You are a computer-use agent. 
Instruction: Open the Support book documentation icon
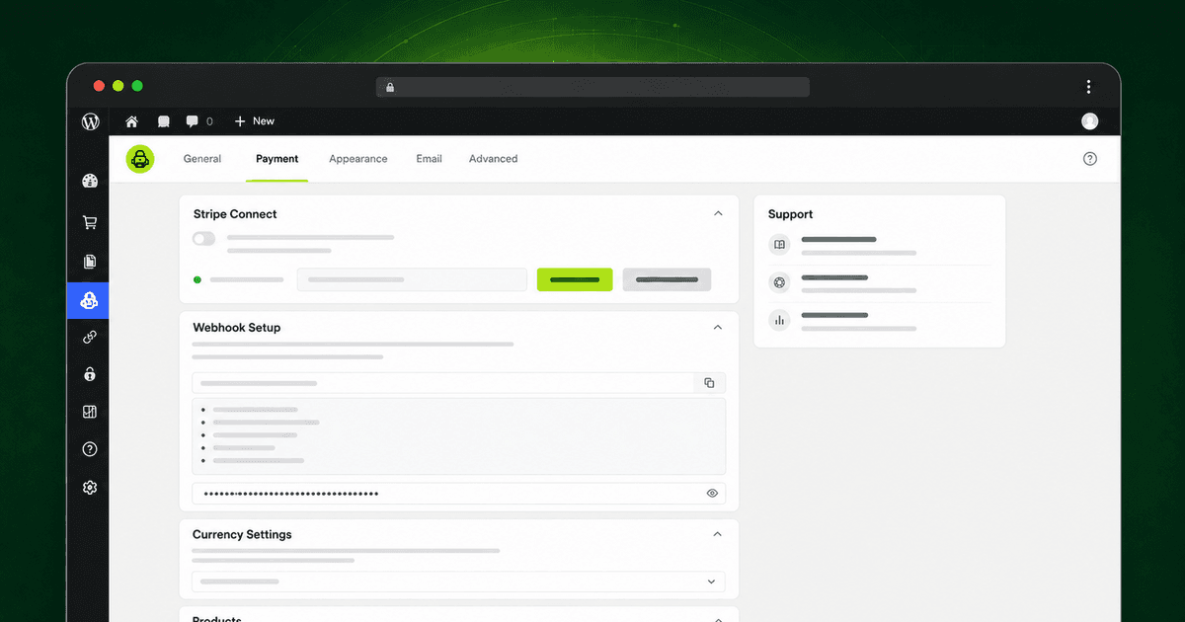[779, 245]
